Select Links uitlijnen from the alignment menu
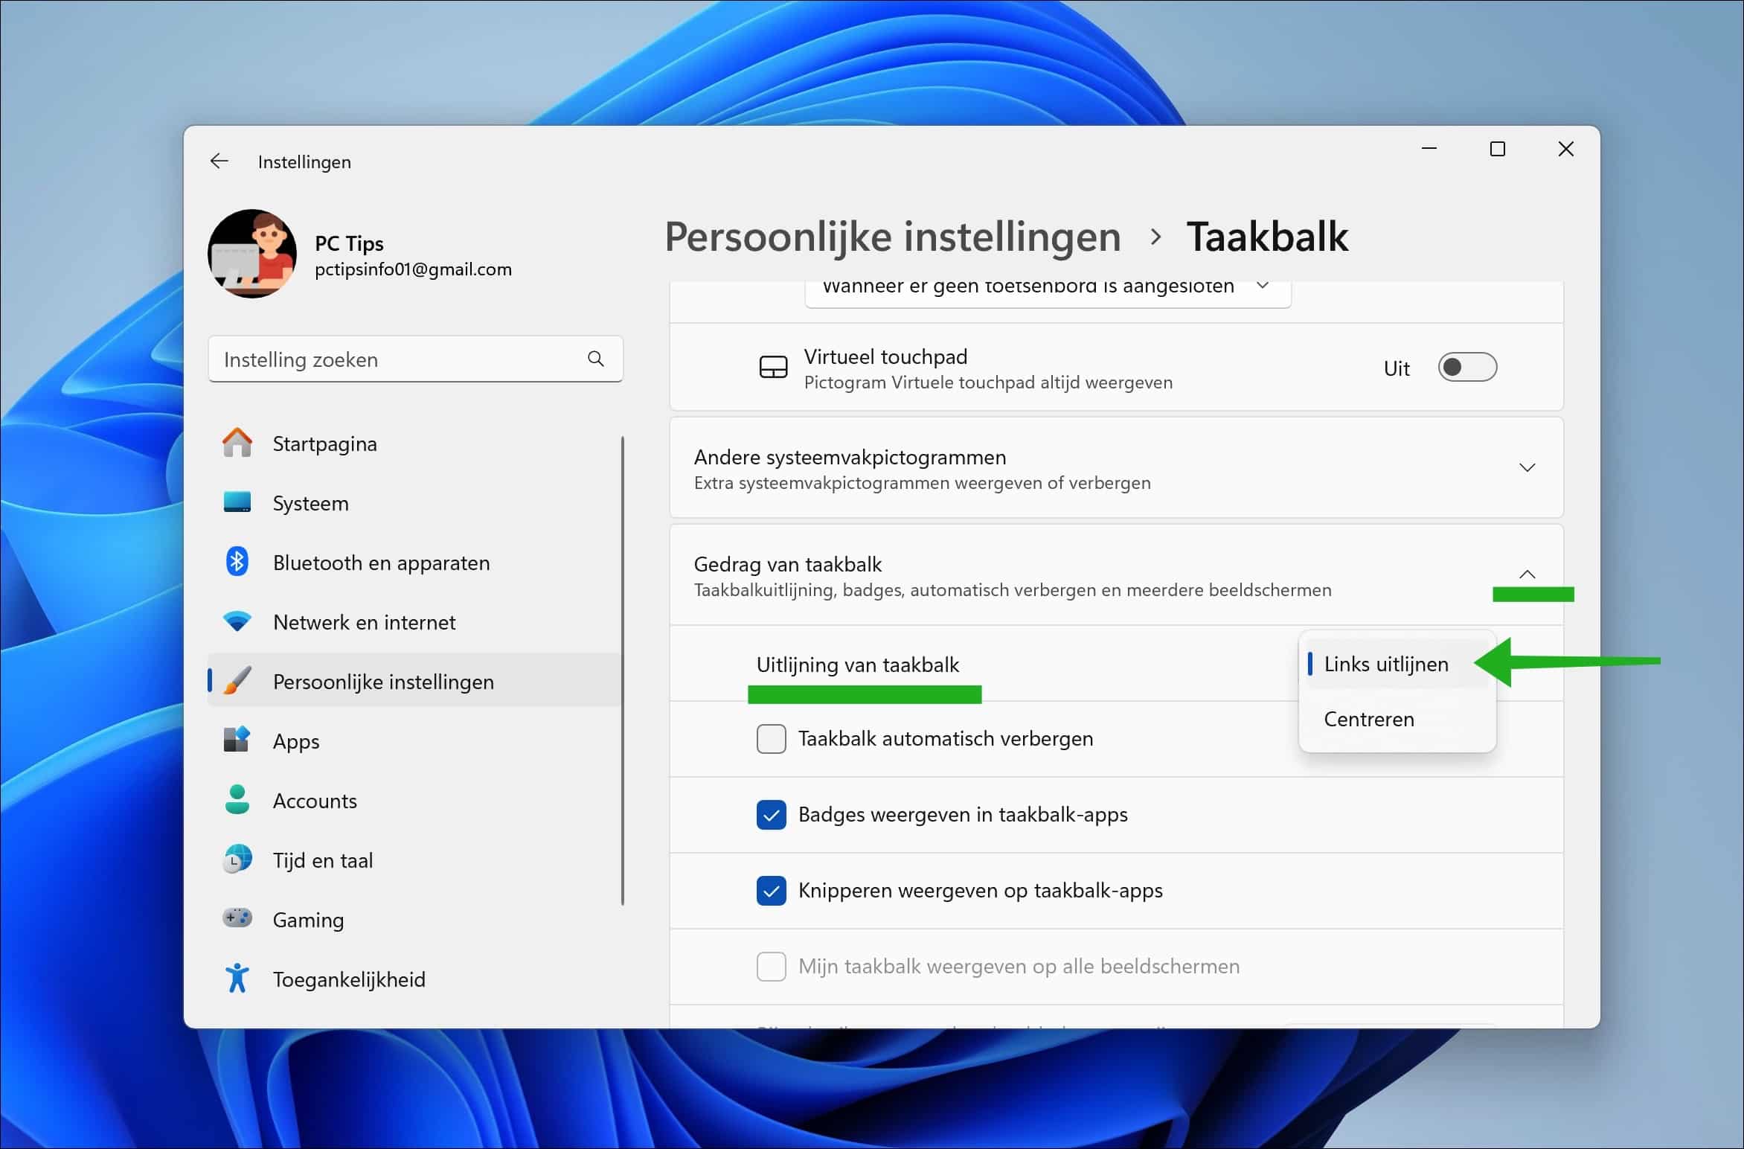Viewport: 1744px width, 1149px height. pos(1385,663)
